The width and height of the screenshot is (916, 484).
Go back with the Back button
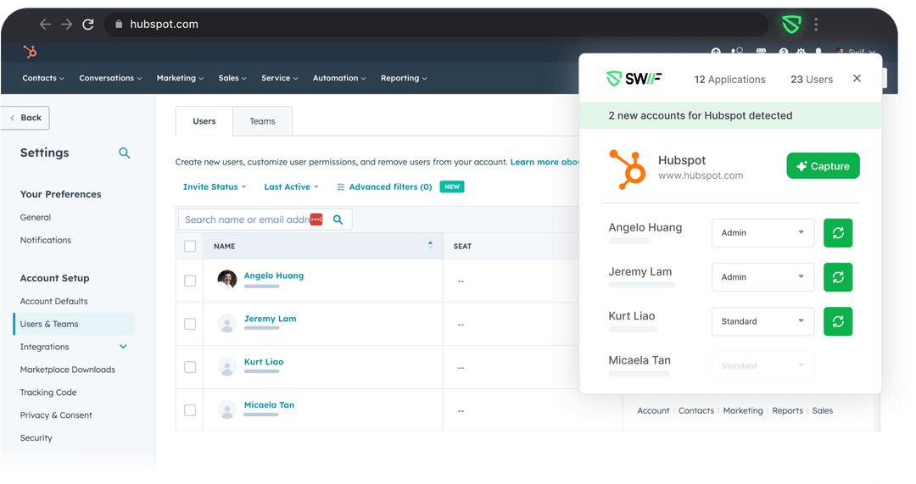(25, 118)
